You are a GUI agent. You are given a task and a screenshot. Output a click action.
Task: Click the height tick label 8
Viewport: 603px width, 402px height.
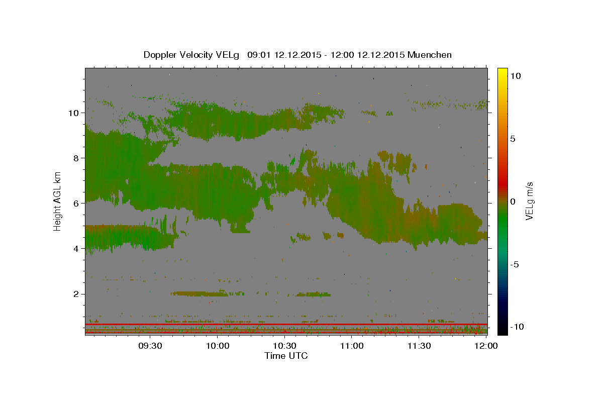pyautogui.click(x=77, y=158)
